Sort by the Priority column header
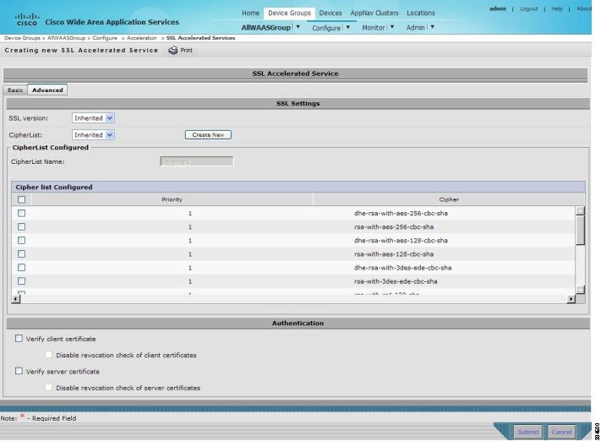601x441 pixels. click(x=172, y=199)
